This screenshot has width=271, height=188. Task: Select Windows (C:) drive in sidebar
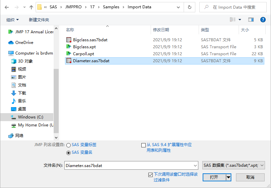[27, 117]
